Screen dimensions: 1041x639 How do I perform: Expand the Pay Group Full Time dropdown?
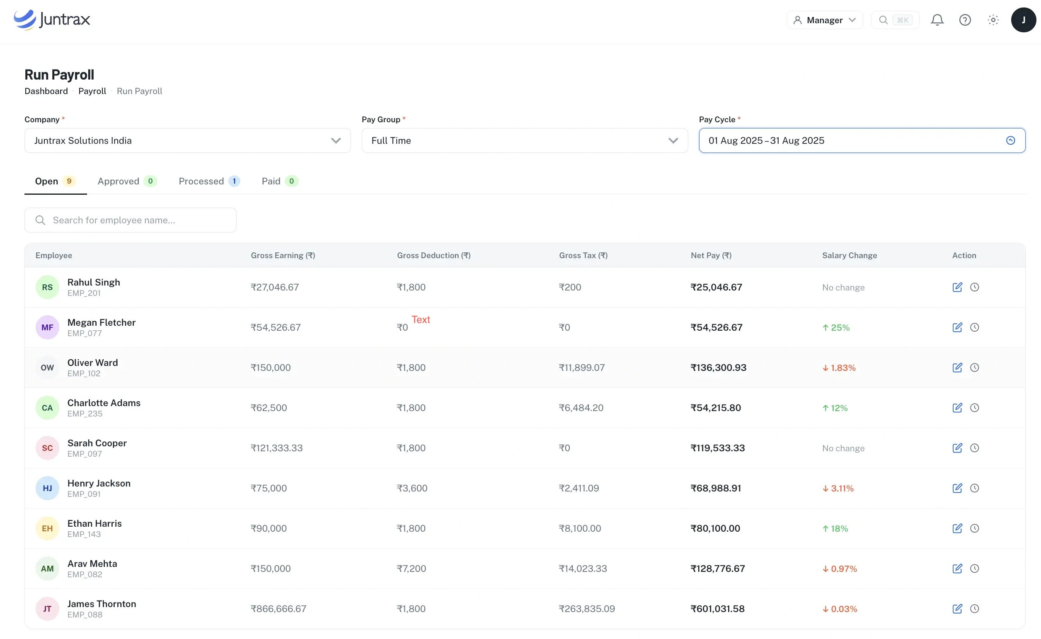(x=524, y=141)
